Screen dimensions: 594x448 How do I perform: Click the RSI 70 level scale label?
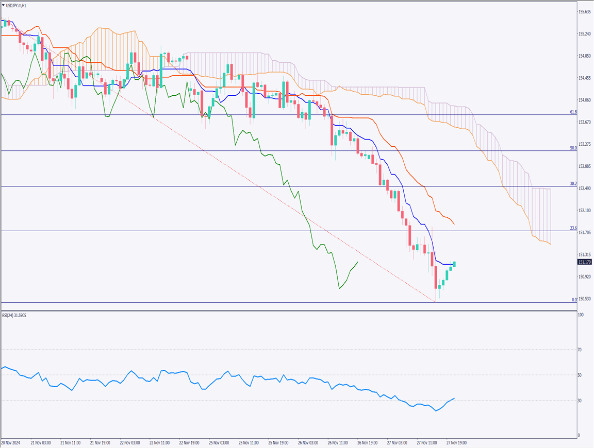pyautogui.click(x=580, y=350)
